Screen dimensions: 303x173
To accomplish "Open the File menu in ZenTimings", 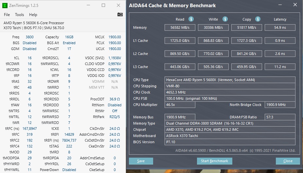I will (x=7, y=15).
